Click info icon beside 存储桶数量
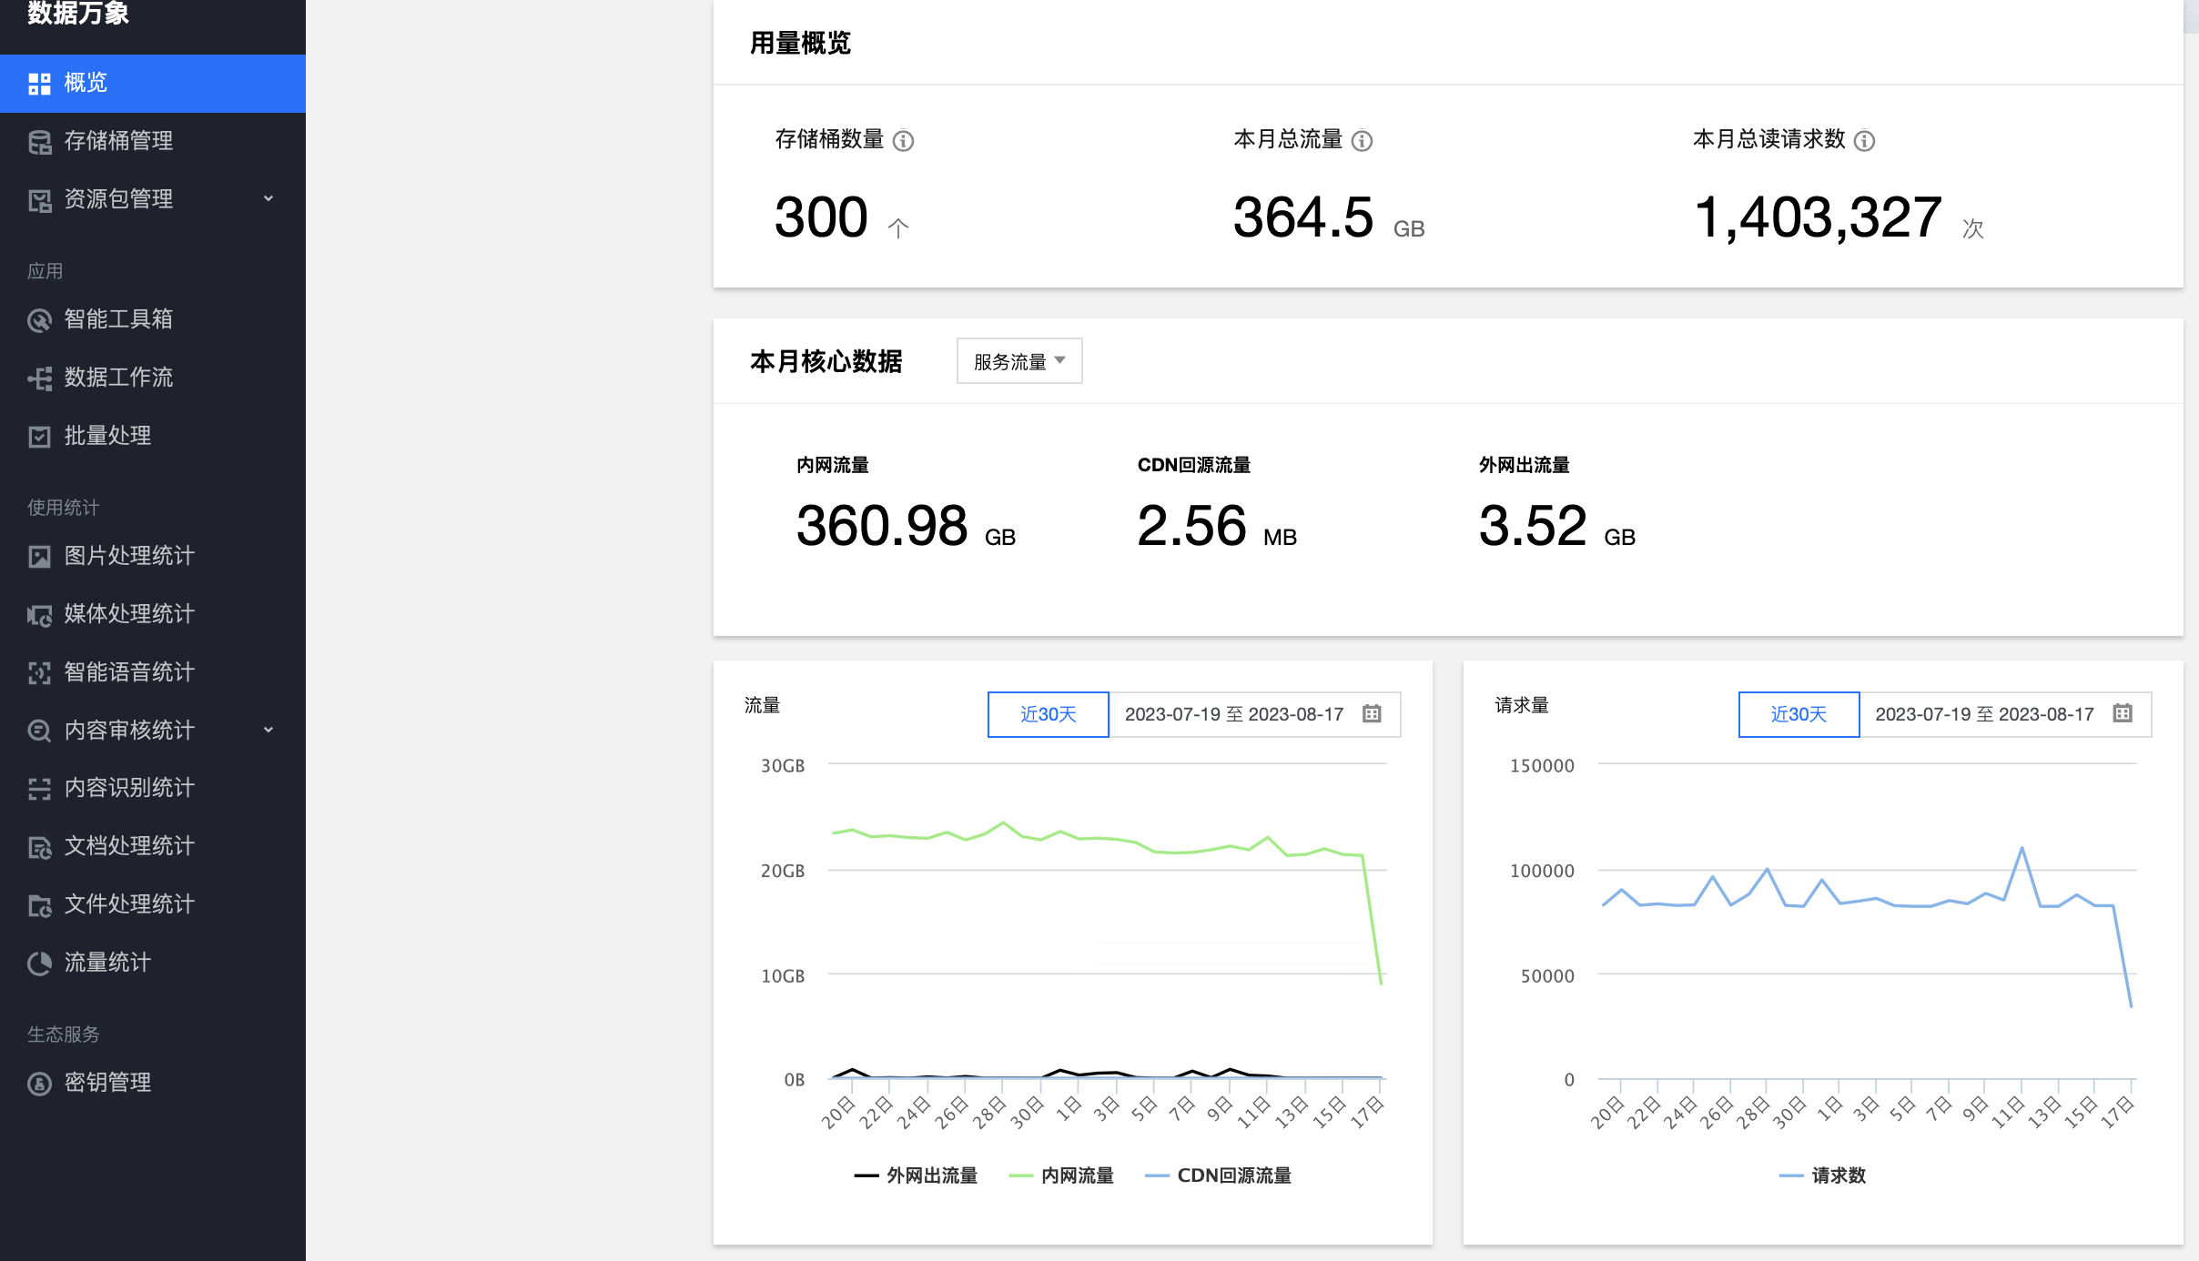This screenshot has width=2199, height=1261. (903, 141)
